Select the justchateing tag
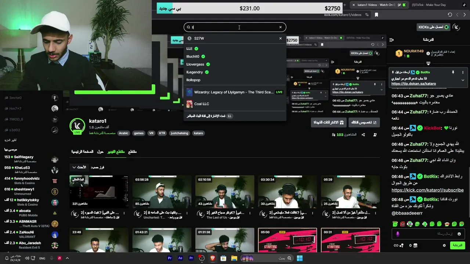470x264 pixels. (x=179, y=133)
